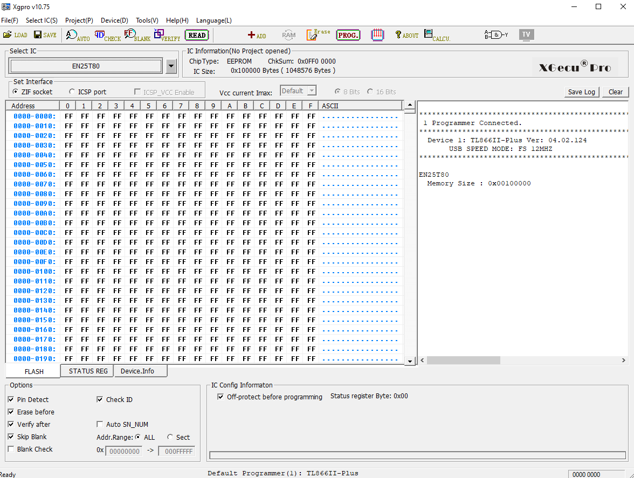Click the start address input field
634x478 pixels.
click(x=124, y=451)
